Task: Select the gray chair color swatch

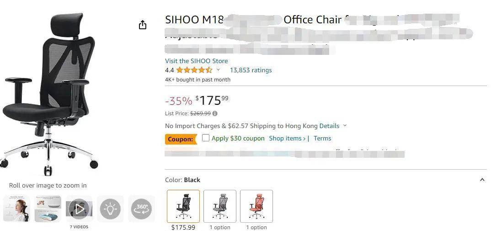Action: (x=220, y=206)
